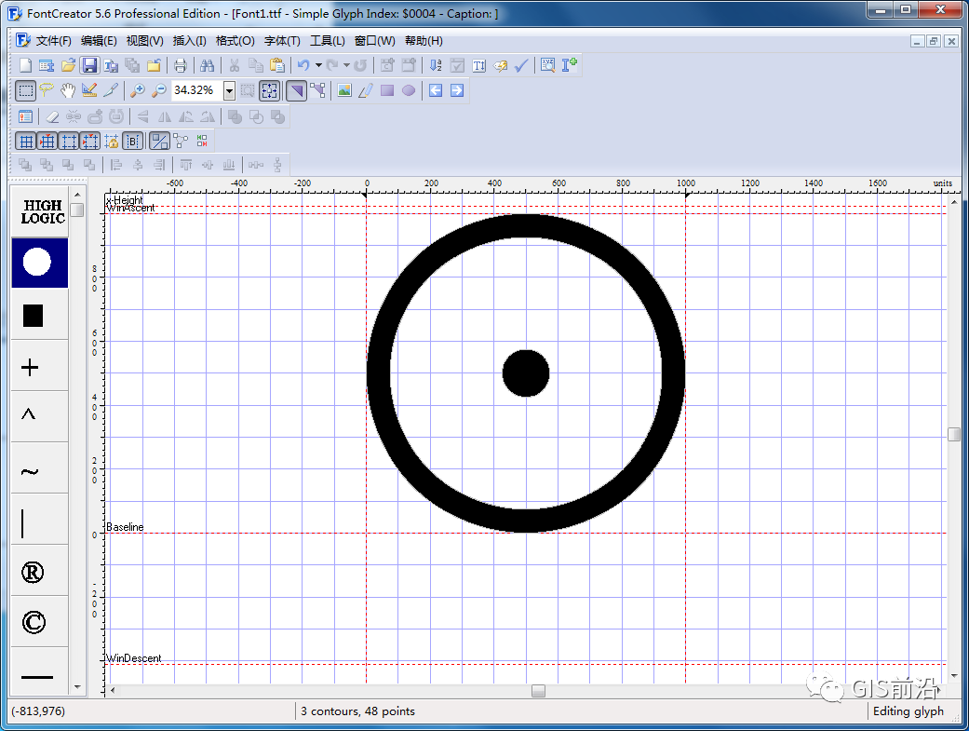Image resolution: width=969 pixels, height=731 pixels.
Task: Select the black square glyph thumbnail
Action: tap(34, 316)
